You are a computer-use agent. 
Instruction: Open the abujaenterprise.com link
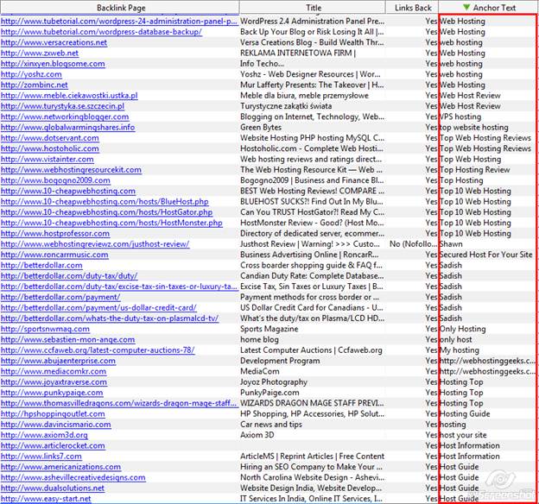(58, 361)
